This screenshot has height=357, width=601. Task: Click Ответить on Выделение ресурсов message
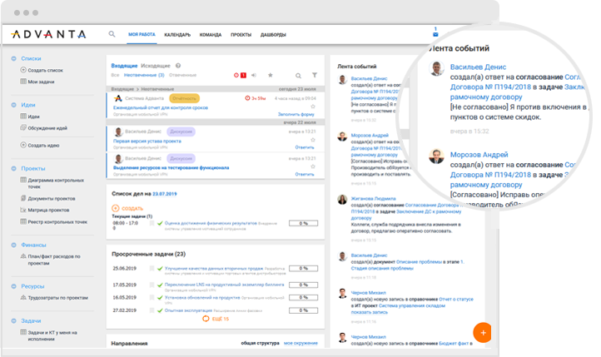305,174
